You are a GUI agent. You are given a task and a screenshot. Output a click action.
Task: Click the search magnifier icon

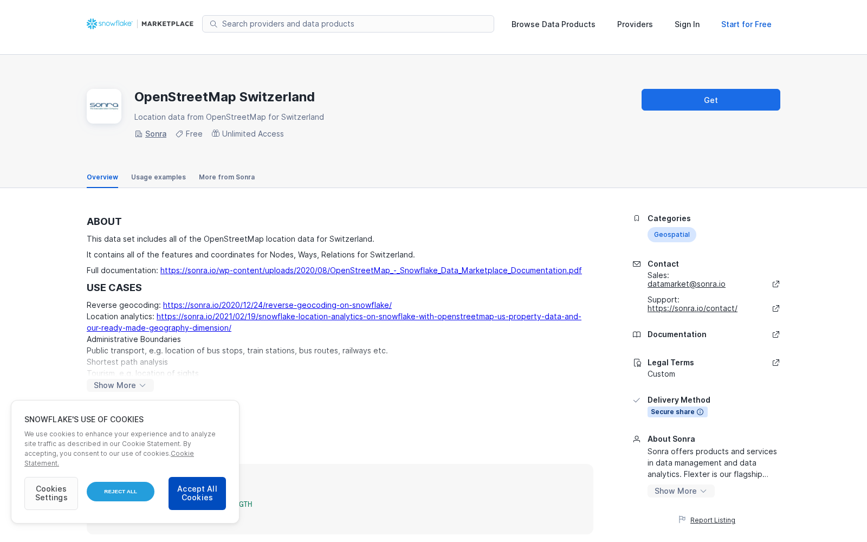(213, 24)
